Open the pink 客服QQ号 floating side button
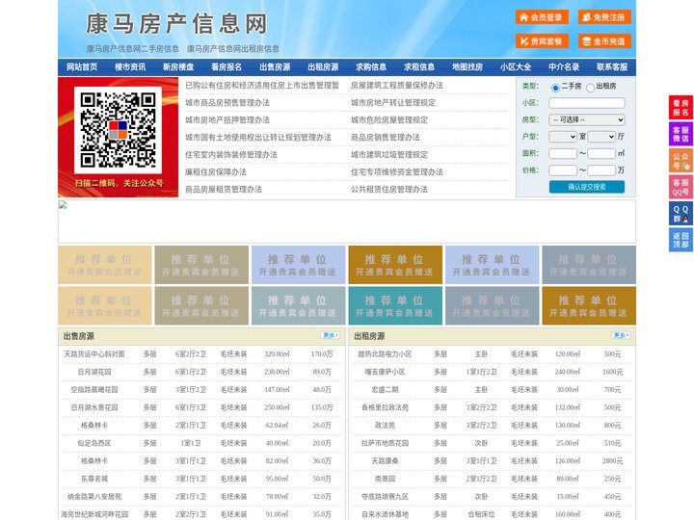 coord(681,187)
